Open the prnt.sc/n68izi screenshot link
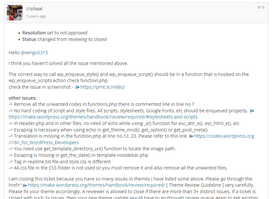This screenshot has width=275, height=199. 103,87
